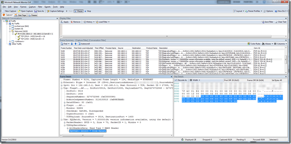This screenshot has height=144, width=291.
Task: Expand the <Unknown> tree node
Action: (x=10, y=42)
